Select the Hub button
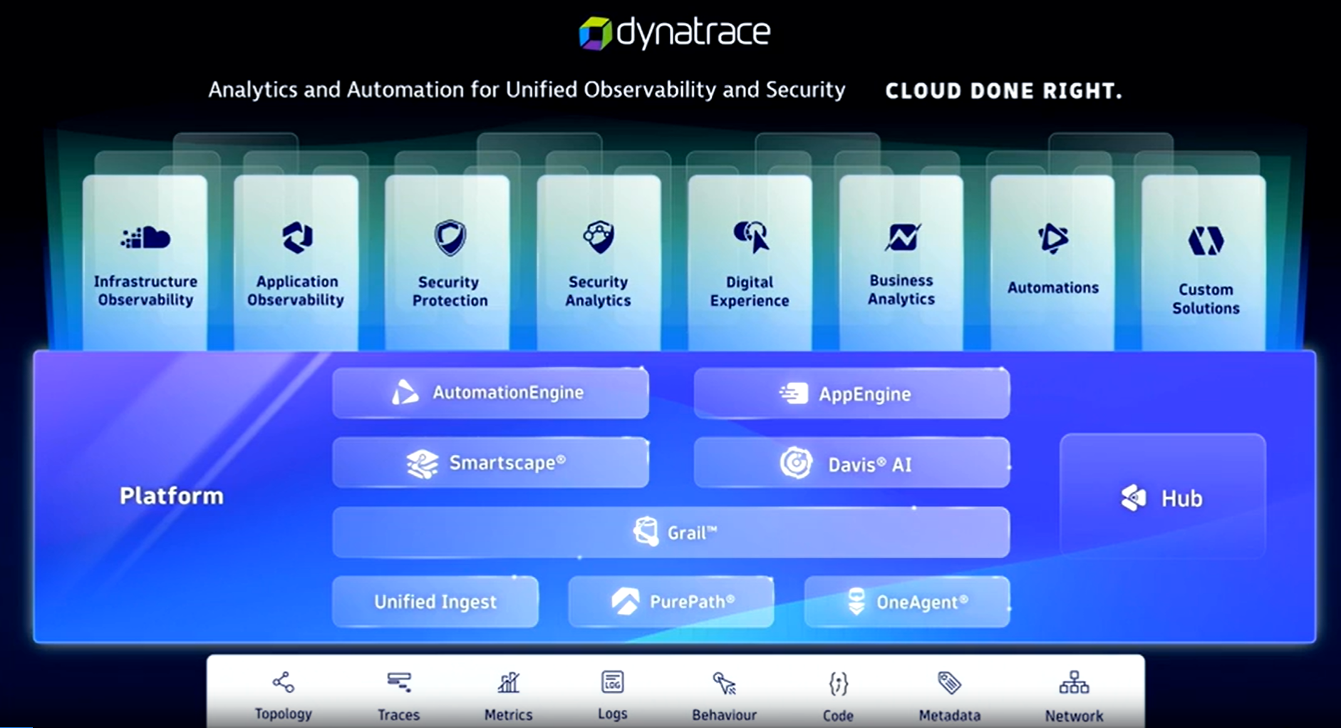 click(1161, 497)
